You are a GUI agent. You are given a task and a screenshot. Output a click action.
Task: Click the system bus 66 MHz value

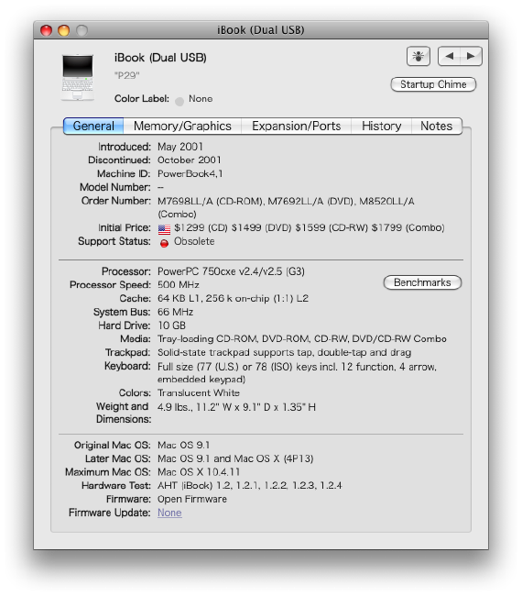[176, 312]
